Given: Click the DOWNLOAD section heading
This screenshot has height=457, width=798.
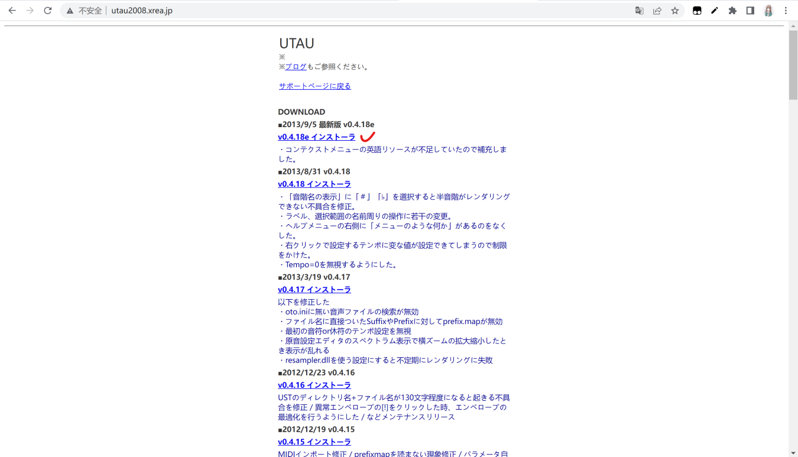Looking at the screenshot, I should [301, 112].
